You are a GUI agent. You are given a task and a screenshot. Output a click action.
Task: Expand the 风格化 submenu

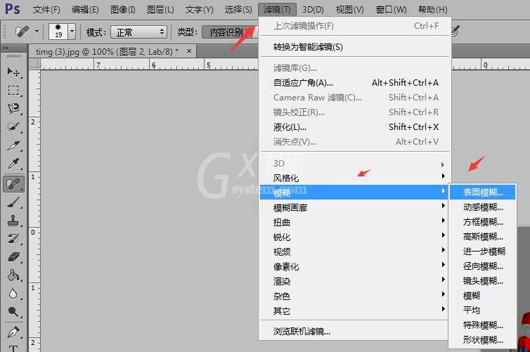point(355,178)
